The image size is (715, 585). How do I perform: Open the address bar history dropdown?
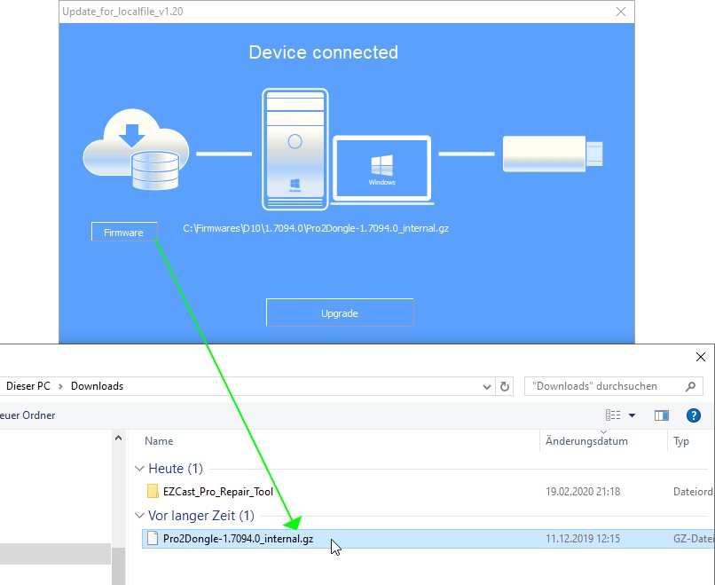486,386
